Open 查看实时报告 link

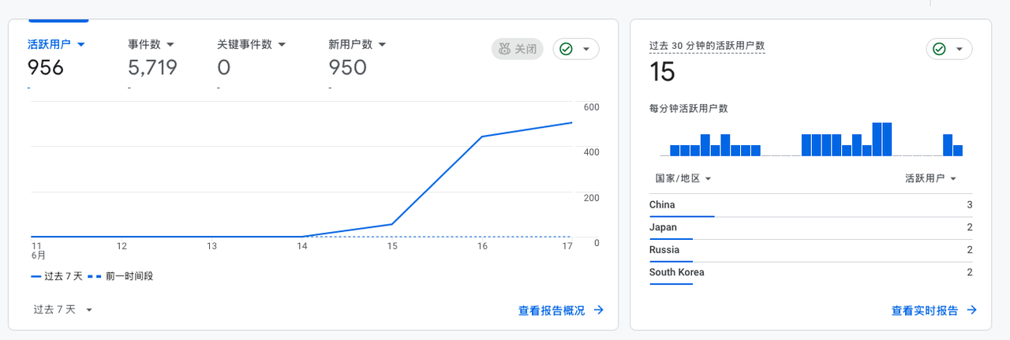pyautogui.click(x=925, y=311)
